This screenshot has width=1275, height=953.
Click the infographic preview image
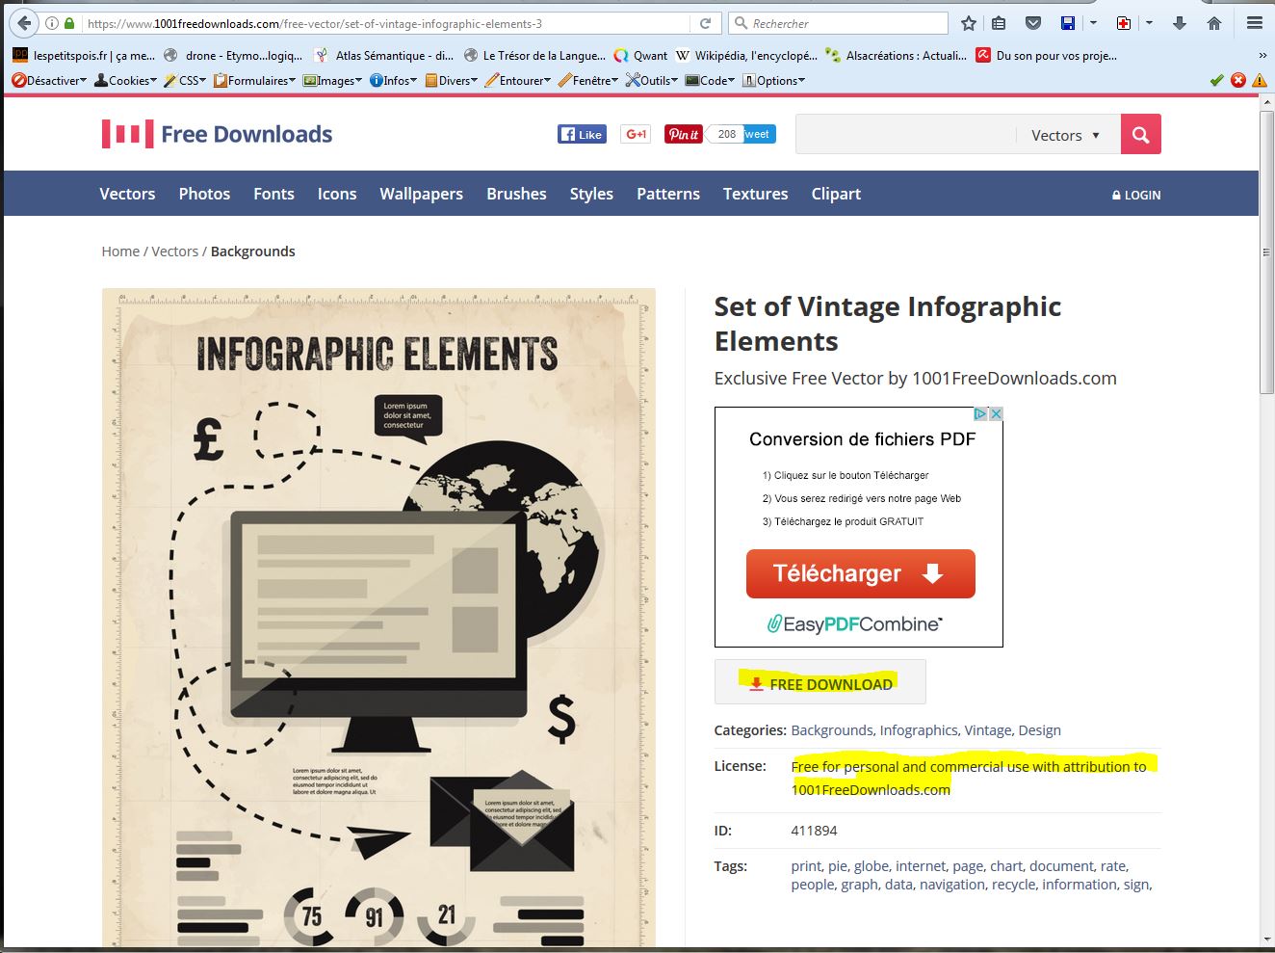tap(378, 617)
